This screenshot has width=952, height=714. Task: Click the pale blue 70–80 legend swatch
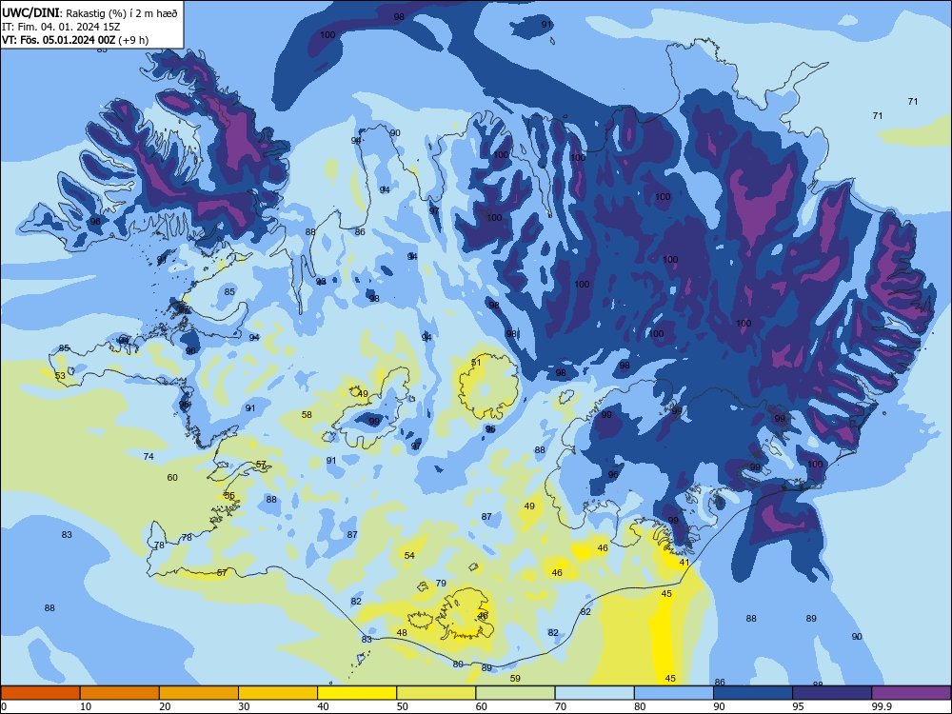click(x=594, y=693)
